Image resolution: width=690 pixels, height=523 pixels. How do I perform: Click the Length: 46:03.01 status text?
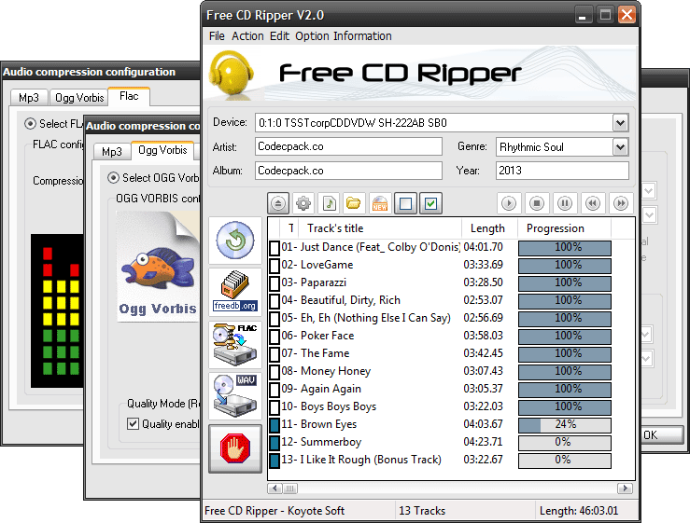click(x=579, y=511)
